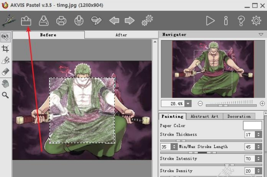The width and height of the screenshot is (267, 177).
Task: Click the Stroke Density spinner arrows
Action: [259, 171]
